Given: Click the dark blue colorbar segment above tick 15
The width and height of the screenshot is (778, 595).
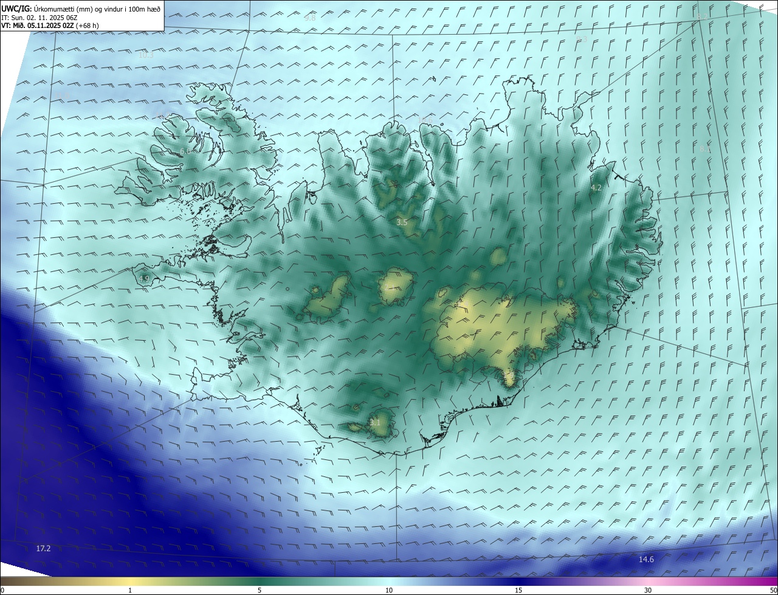Looking at the screenshot, I should click(518, 581).
